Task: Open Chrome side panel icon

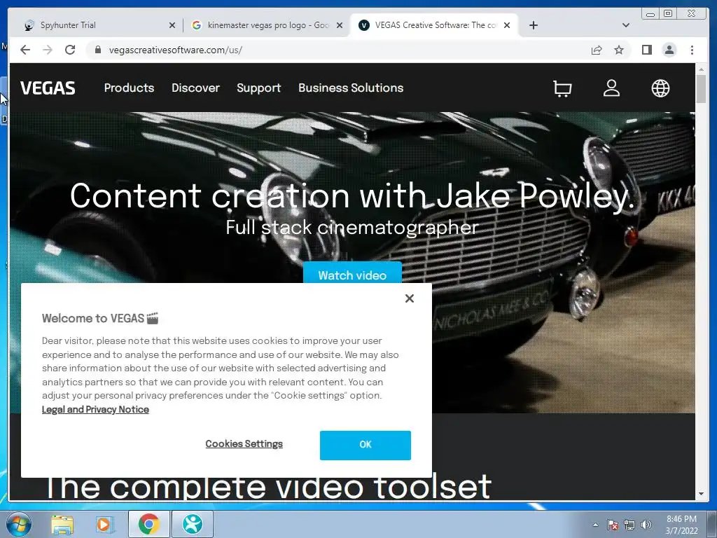Action: [x=646, y=50]
